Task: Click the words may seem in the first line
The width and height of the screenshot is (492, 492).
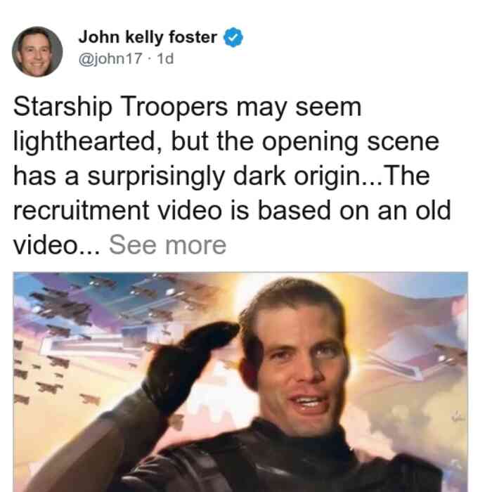Action: pos(299,108)
